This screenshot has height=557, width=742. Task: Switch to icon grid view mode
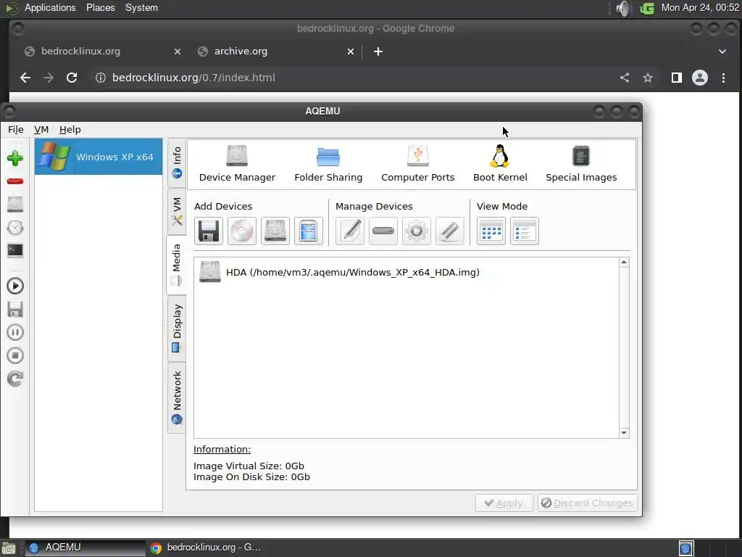point(491,231)
